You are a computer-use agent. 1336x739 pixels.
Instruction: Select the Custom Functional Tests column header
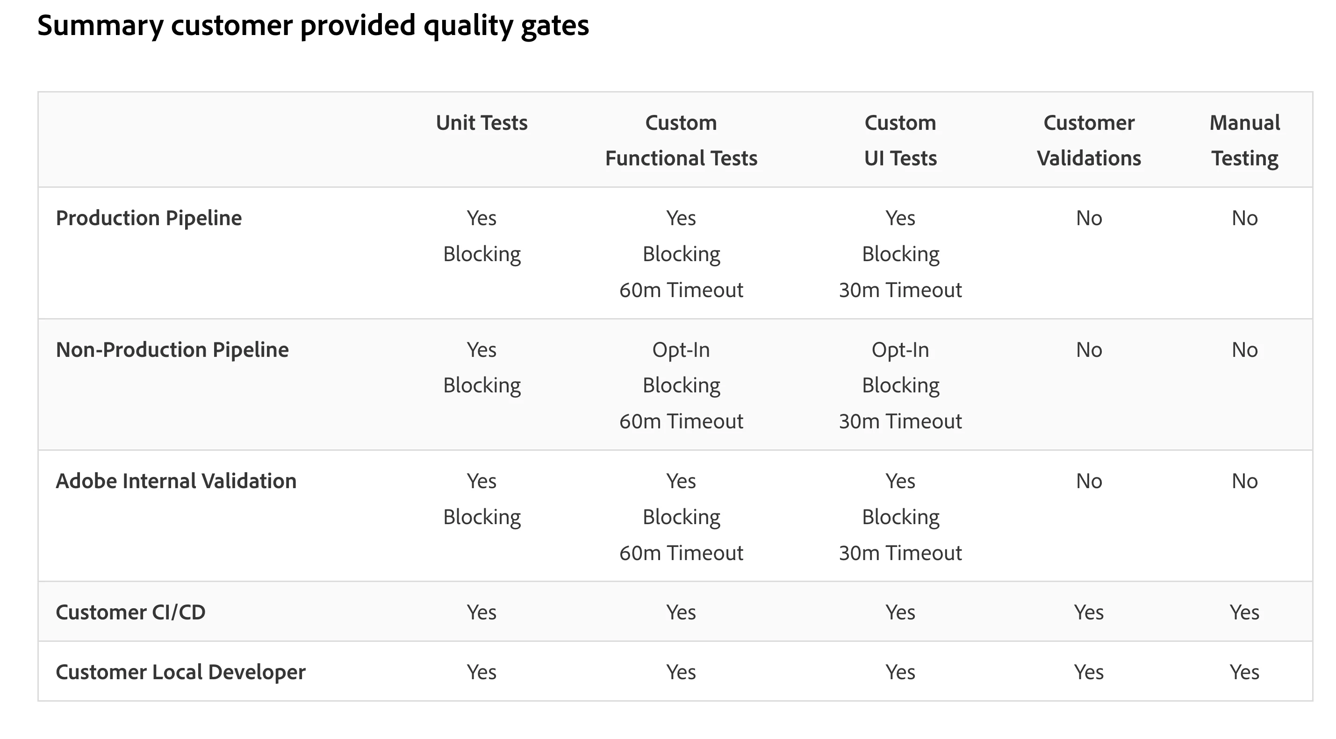tap(681, 140)
